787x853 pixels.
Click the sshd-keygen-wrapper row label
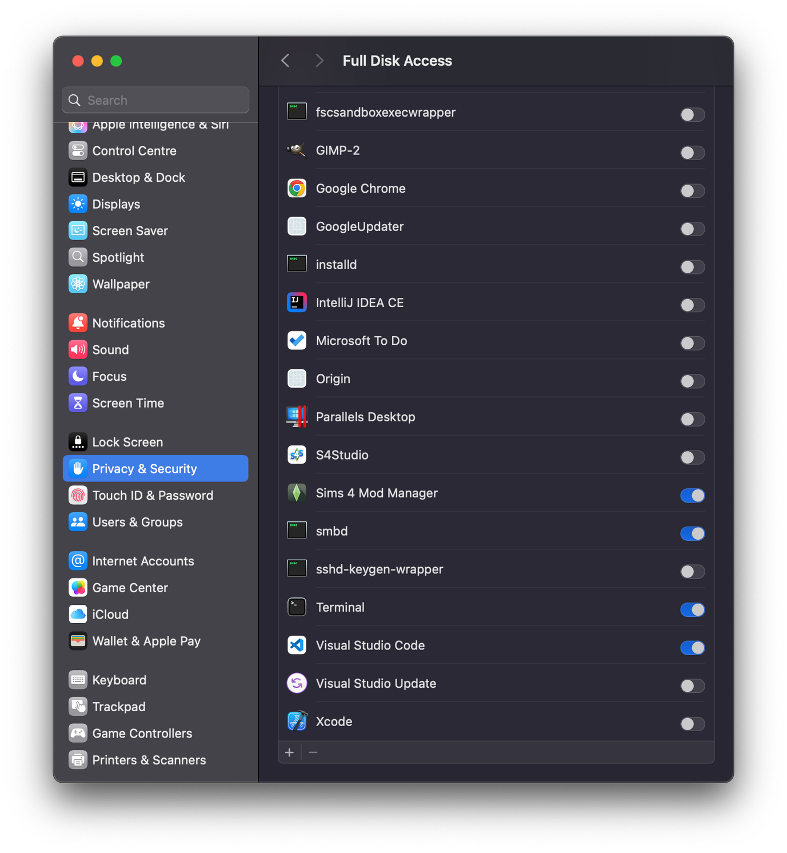point(379,569)
